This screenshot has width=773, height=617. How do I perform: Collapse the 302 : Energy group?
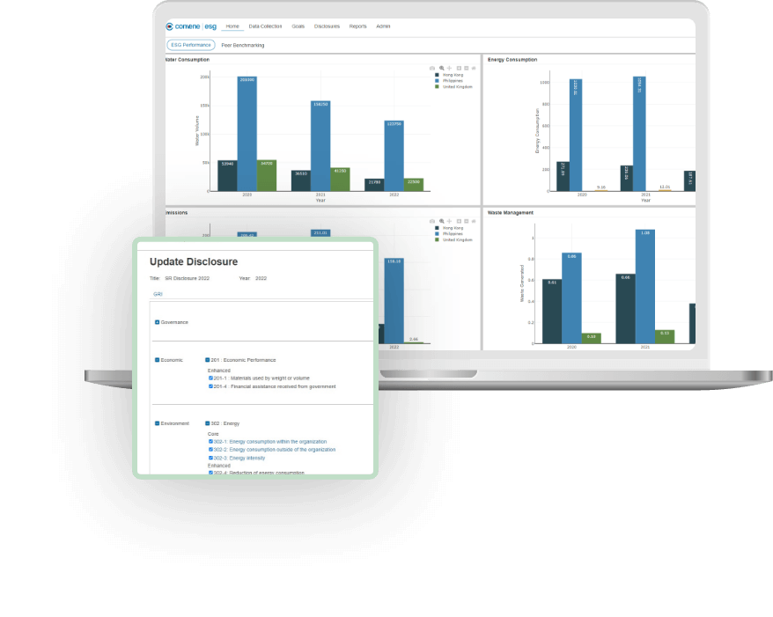tap(208, 423)
